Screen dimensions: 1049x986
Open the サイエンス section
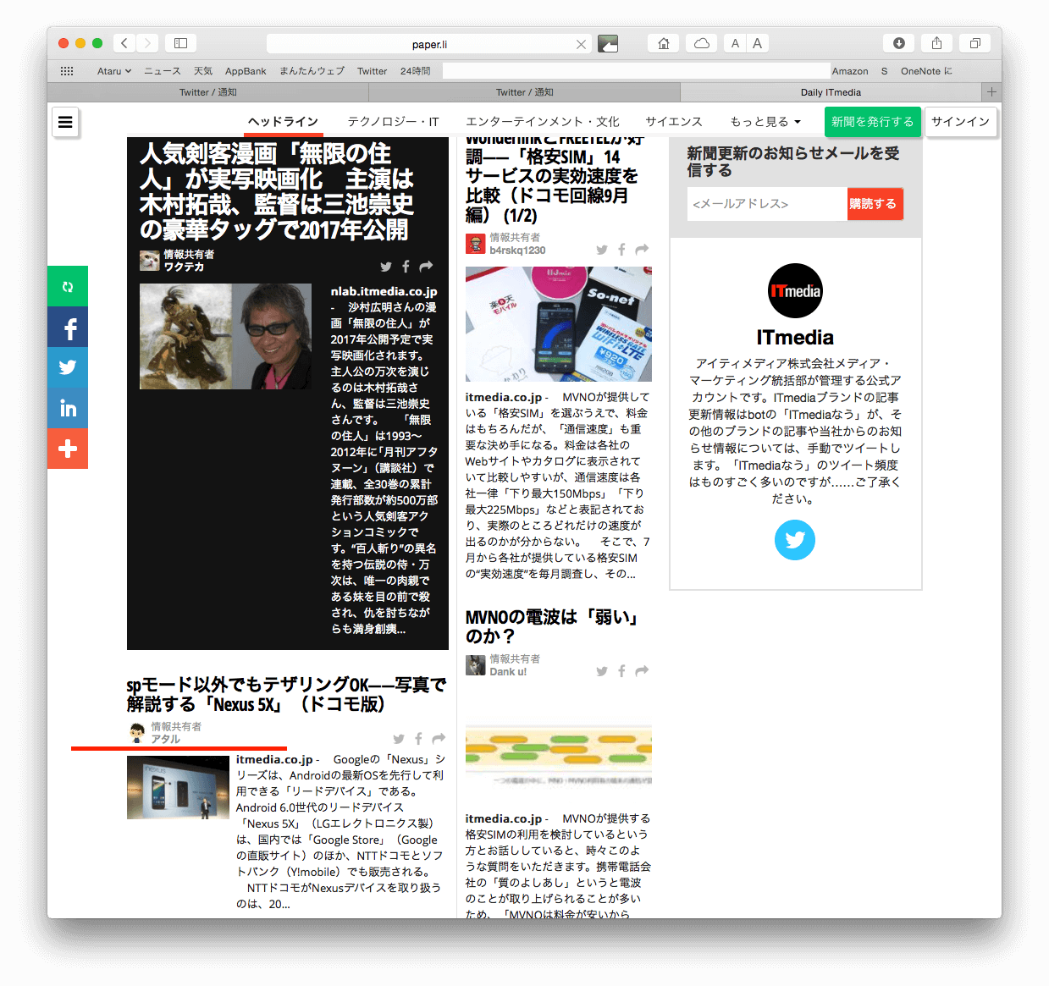[x=674, y=122]
